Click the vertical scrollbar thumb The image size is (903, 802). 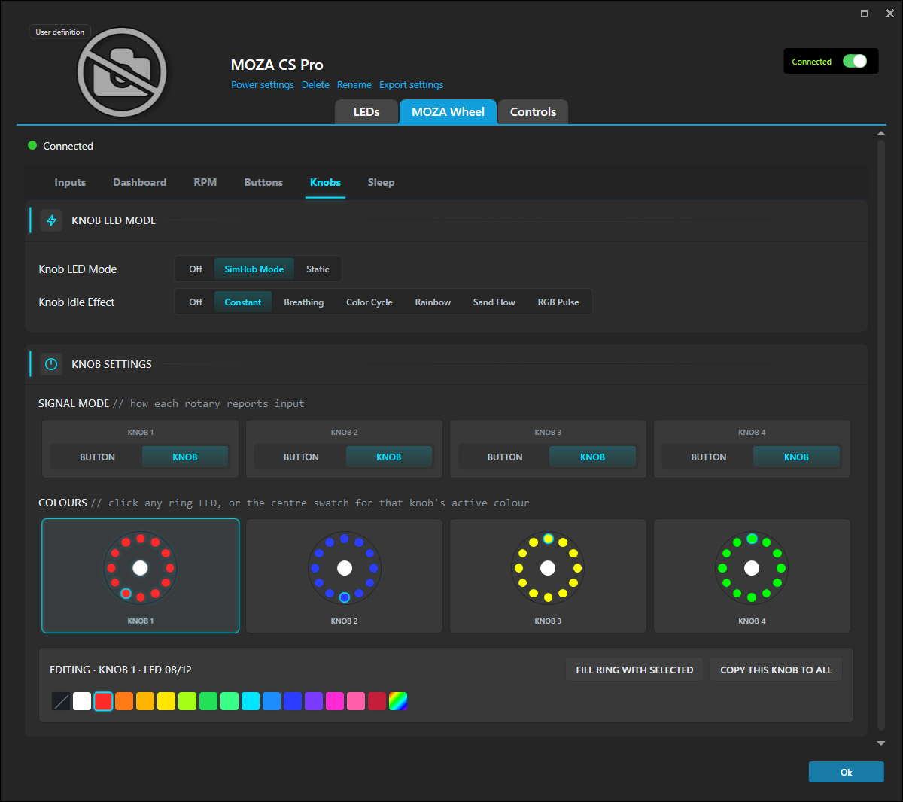(x=881, y=436)
